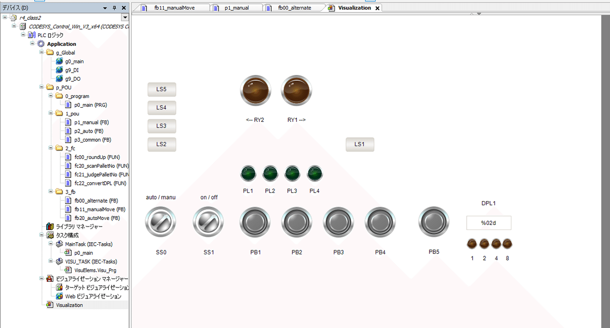
Task: Switch to the fb11_manualMove tab
Action: tap(174, 8)
